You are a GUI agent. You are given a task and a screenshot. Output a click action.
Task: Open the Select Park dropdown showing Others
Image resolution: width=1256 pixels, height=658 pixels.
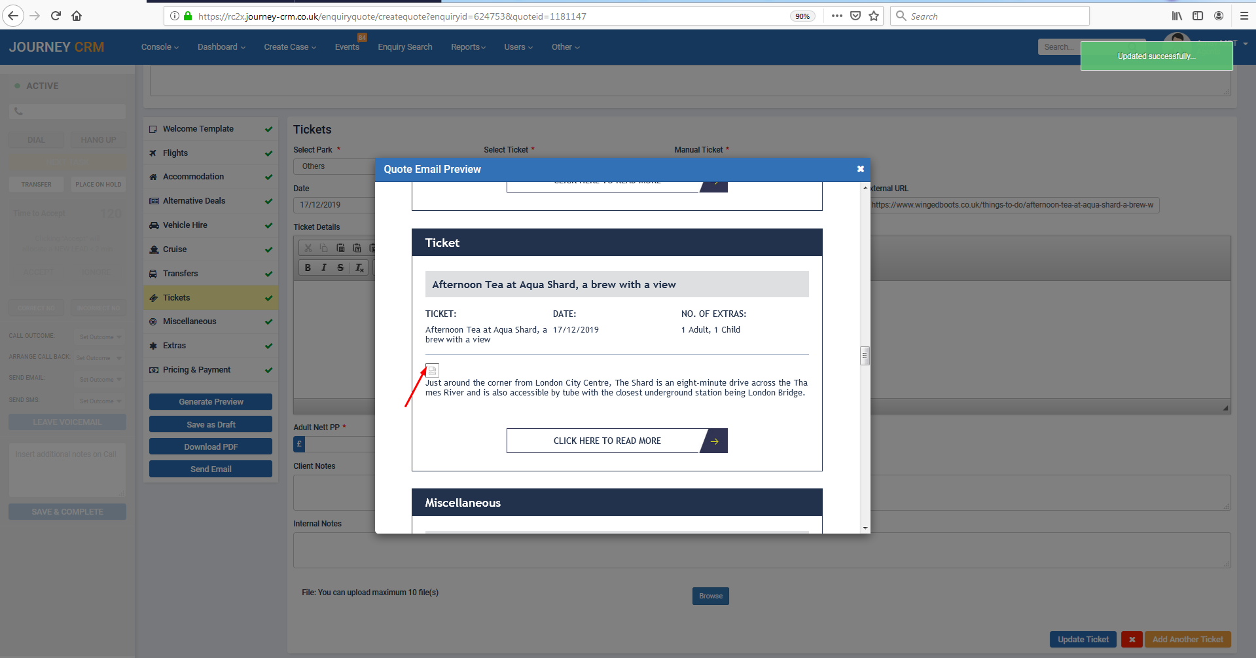point(334,166)
